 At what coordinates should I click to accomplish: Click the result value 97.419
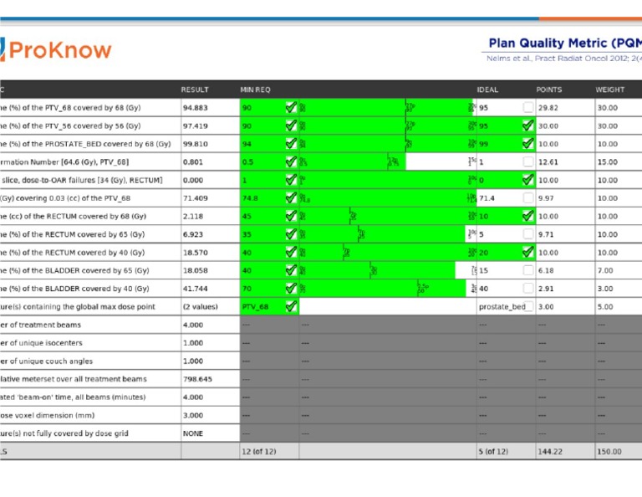(195, 126)
